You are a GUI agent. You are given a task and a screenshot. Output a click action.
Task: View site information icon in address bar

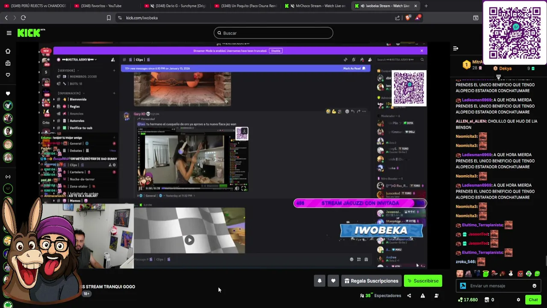(x=120, y=18)
